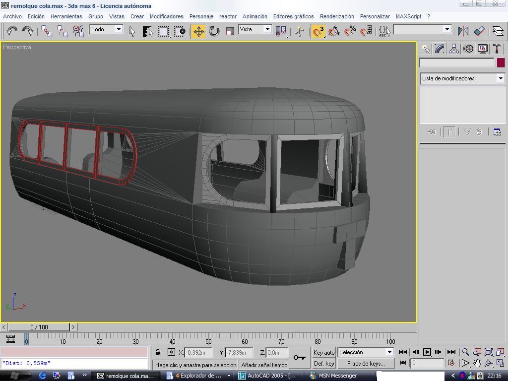Screen dimensions: 508x381
Task: Click the Mirror selection tool
Action: [x=463, y=31]
